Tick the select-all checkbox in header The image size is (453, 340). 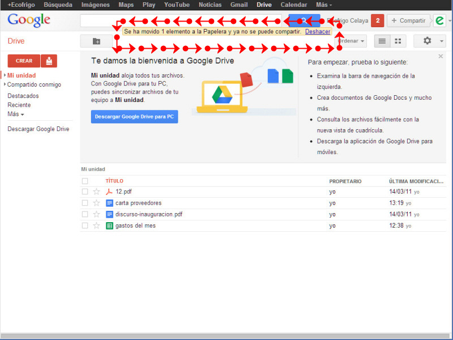click(84, 181)
